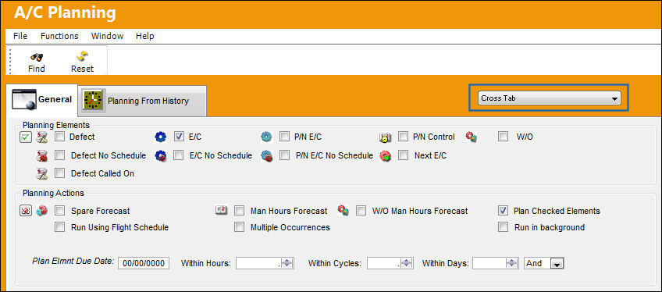Open the Functions menu
662x292 pixels.
click(59, 36)
